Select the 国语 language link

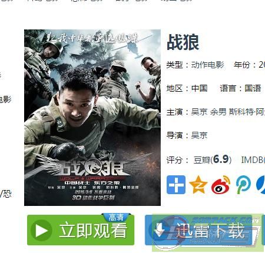point(253,88)
